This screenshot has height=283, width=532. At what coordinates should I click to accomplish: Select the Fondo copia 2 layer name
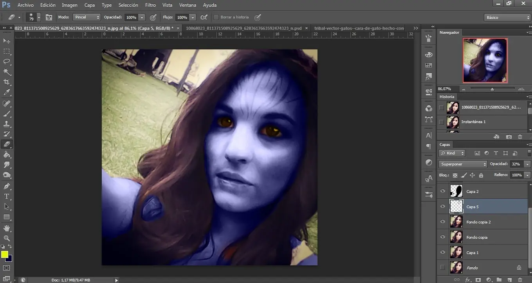click(x=478, y=222)
